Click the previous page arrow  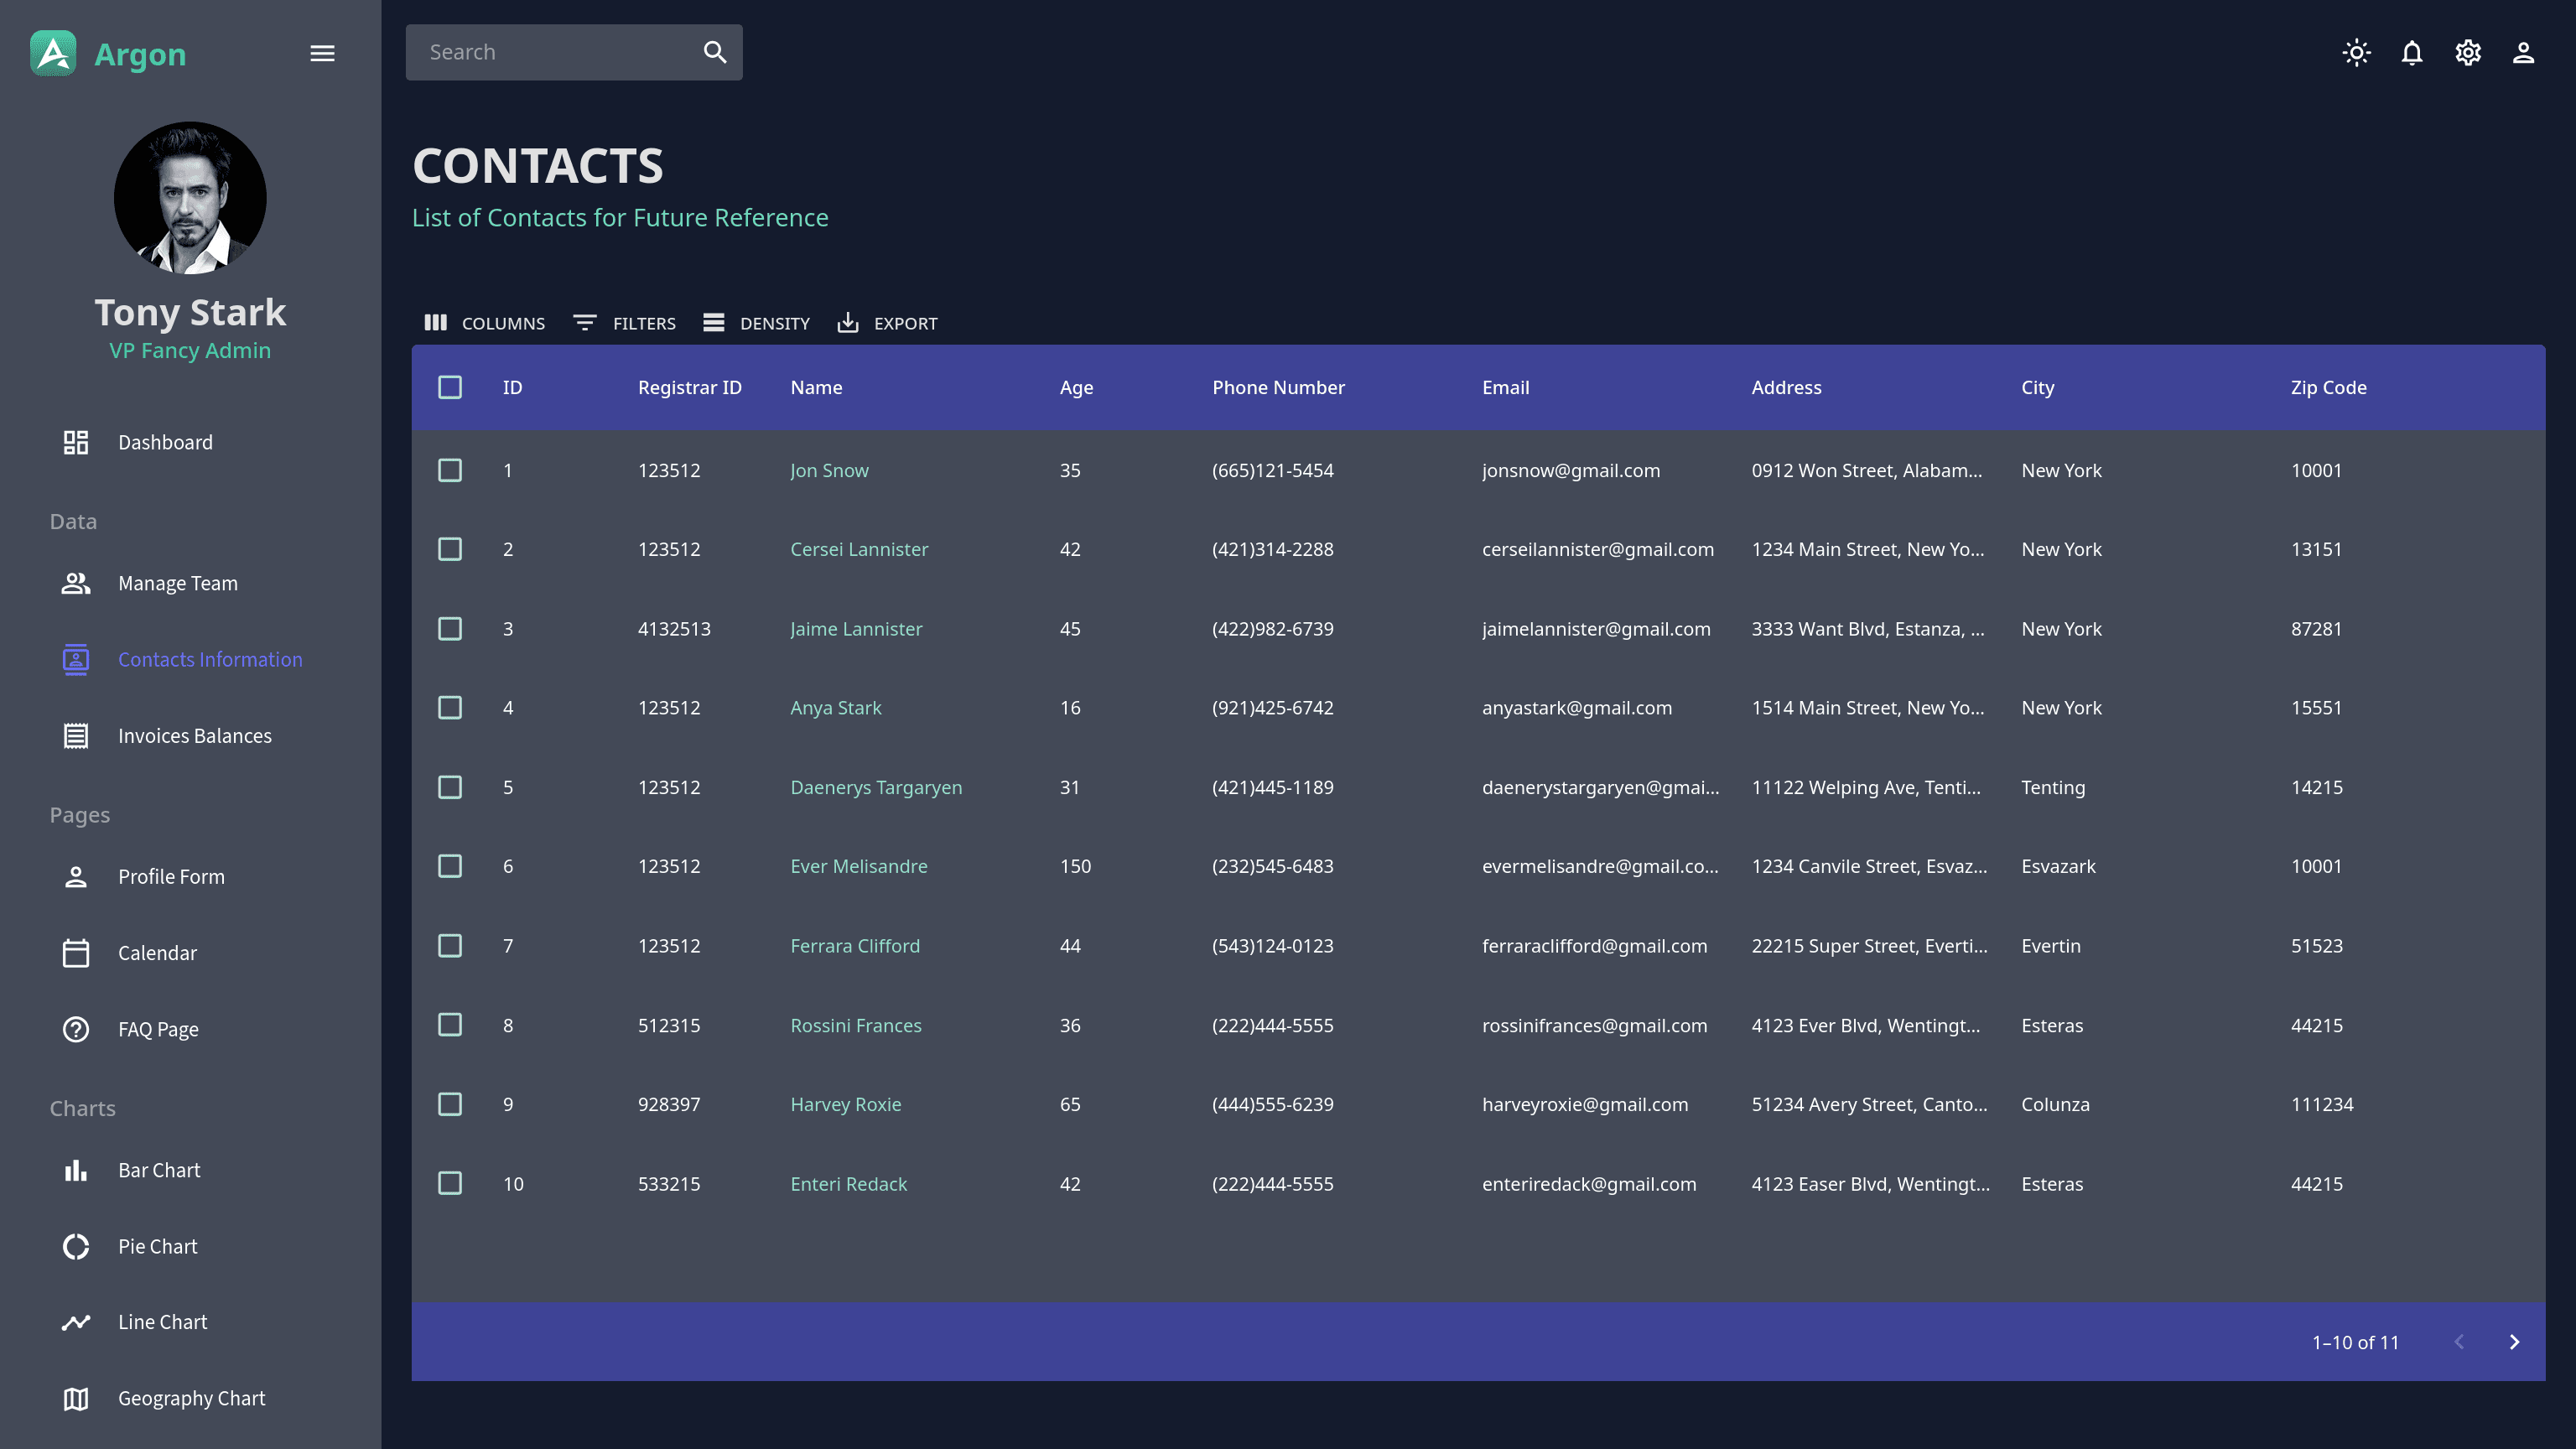point(2459,1342)
